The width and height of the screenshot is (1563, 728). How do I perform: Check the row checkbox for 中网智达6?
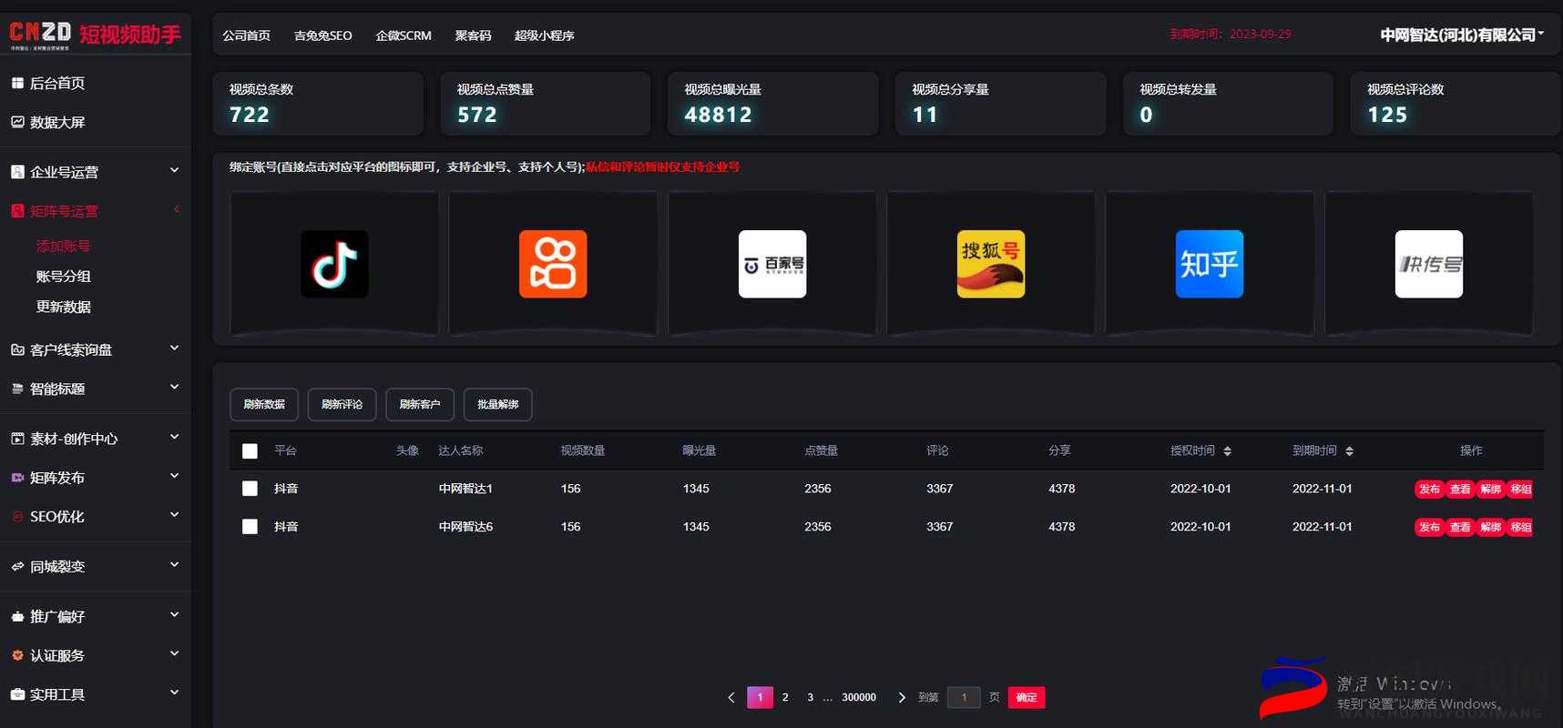[250, 527]
